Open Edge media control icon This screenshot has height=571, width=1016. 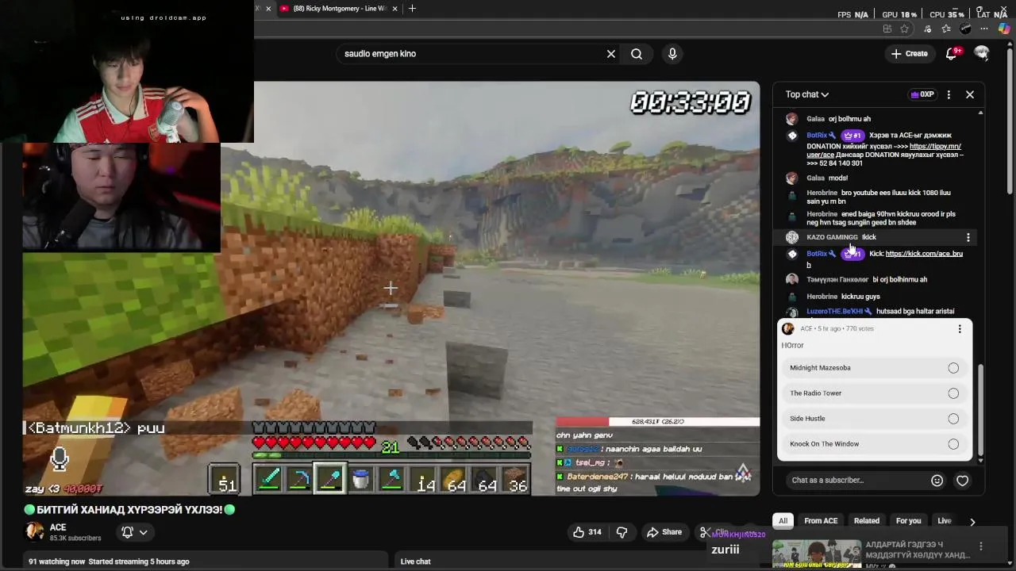926,29
